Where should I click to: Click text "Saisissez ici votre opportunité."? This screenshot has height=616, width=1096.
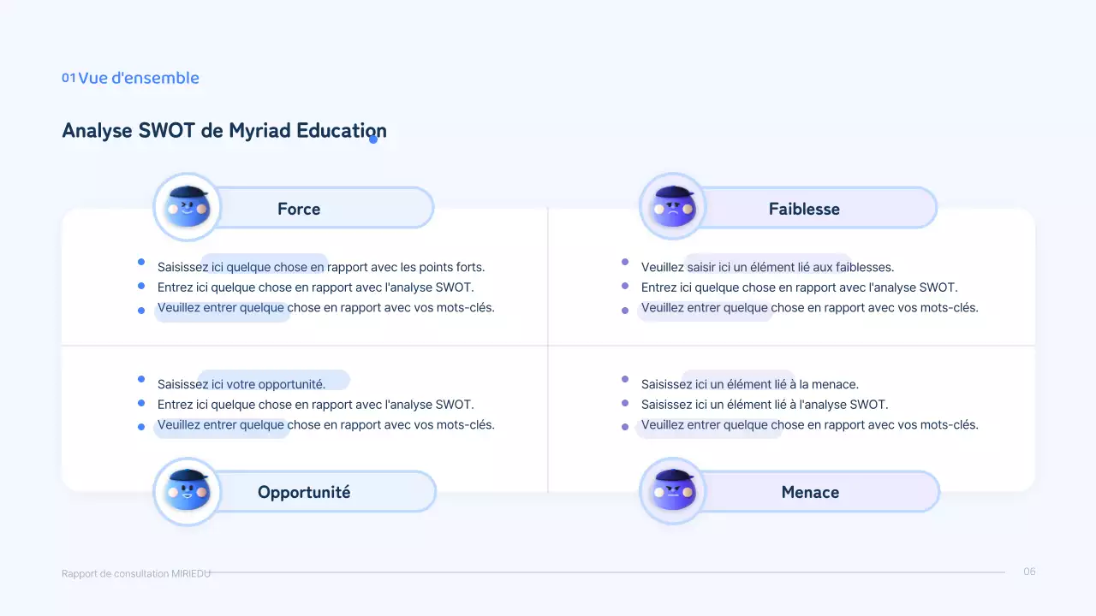[x=241, y=384]
